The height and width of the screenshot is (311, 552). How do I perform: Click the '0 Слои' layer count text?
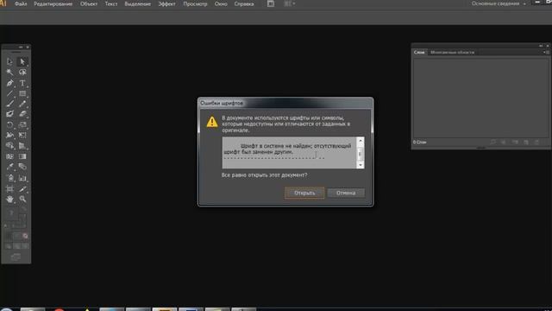click(x=420, y=142)
